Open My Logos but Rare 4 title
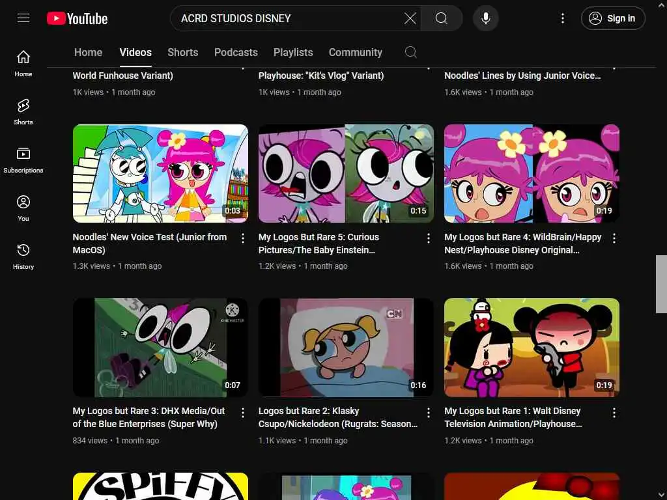667x500 pixels. click(523, 243)
